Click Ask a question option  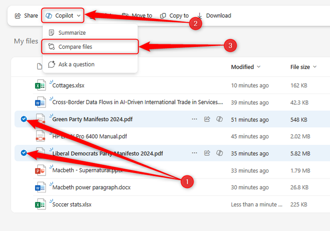coord(76,64)
